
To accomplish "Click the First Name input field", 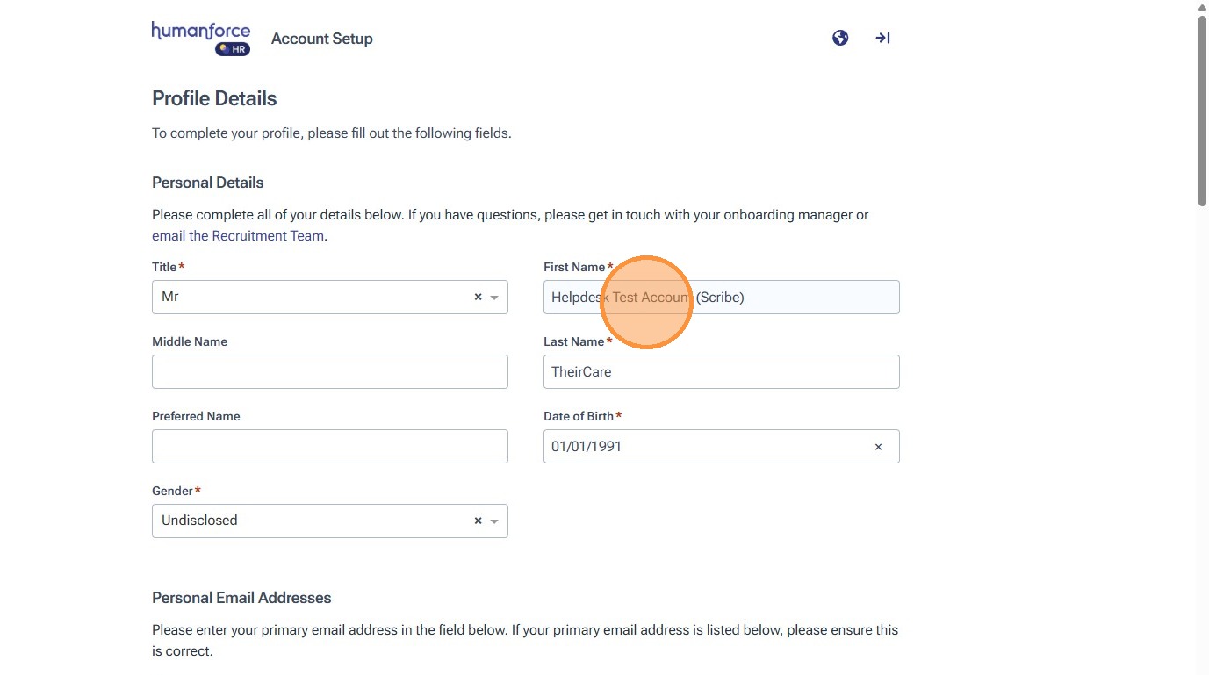I will [x=790, y=298].
